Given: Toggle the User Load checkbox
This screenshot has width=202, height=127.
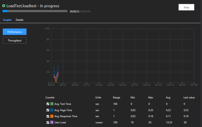Looking at the screenshot, I should pos(48,122).
